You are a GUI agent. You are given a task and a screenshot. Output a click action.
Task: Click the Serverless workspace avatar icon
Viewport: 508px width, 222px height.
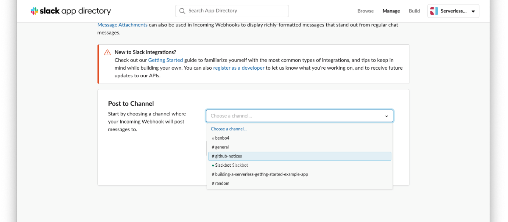coord(434,11)
